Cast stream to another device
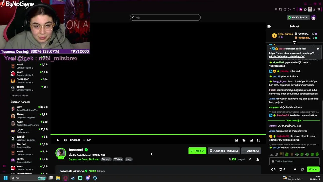The height and width of the screenshot is (182, 323). [244, 140]
